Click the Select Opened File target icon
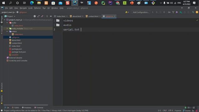The image size is (199, 112). [35, 16]
